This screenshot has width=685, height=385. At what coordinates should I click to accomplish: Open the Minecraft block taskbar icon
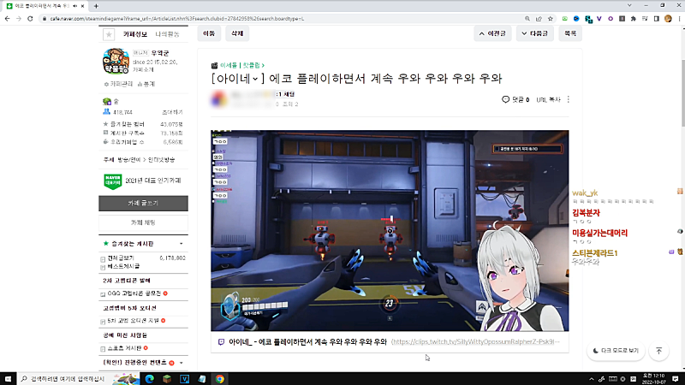(x=167, y=378)
